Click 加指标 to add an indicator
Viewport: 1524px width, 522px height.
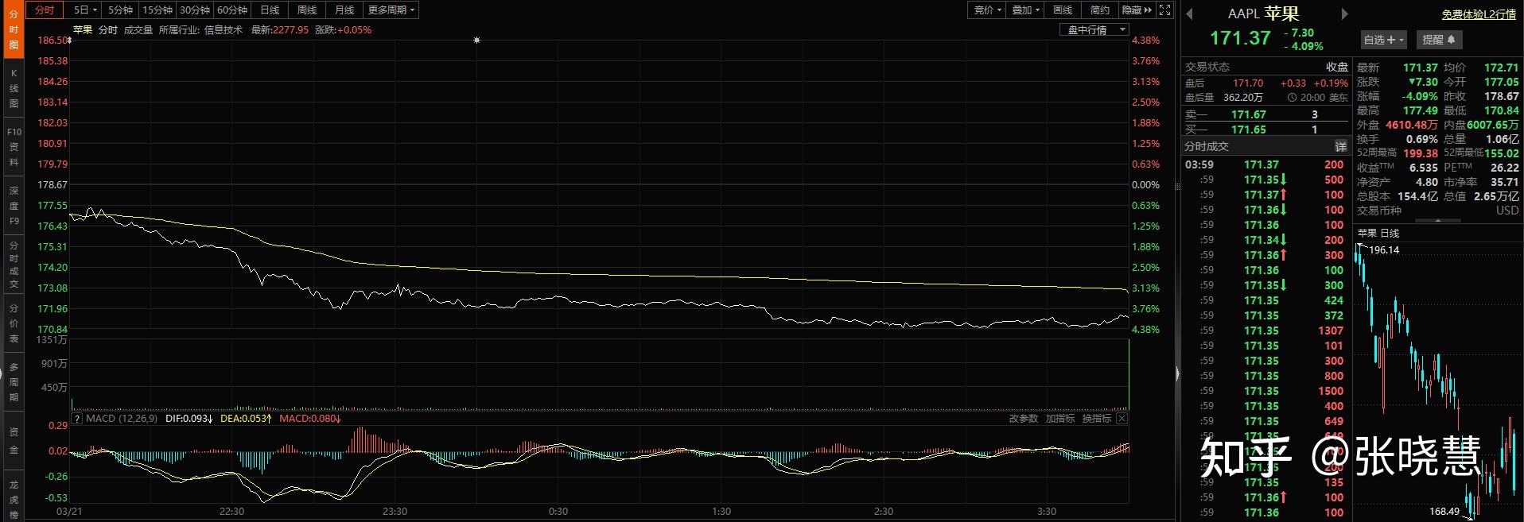(1060, 419)
